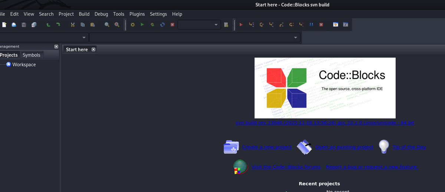This screenshot has width=445, height=192.
Task: Click the Step into instruction icon
Action: (x=301, y=25)
